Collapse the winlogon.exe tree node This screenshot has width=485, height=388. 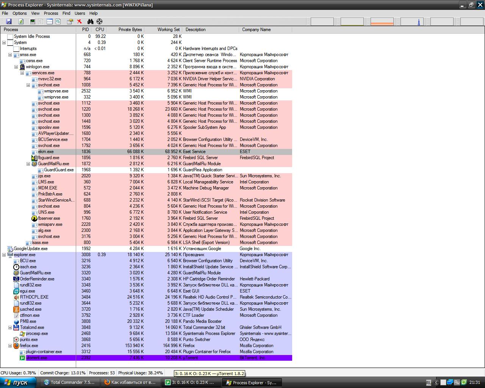(16, 67)
